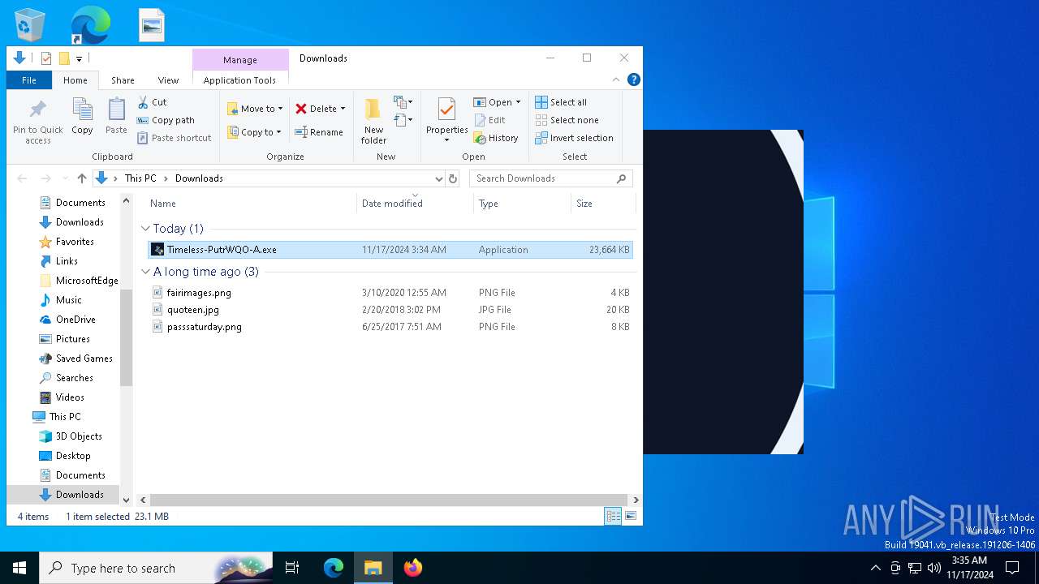This screenshot has height=584, width=1039.
Task: Click the Properties quick access toolbar icon
Action: [46, 58]
